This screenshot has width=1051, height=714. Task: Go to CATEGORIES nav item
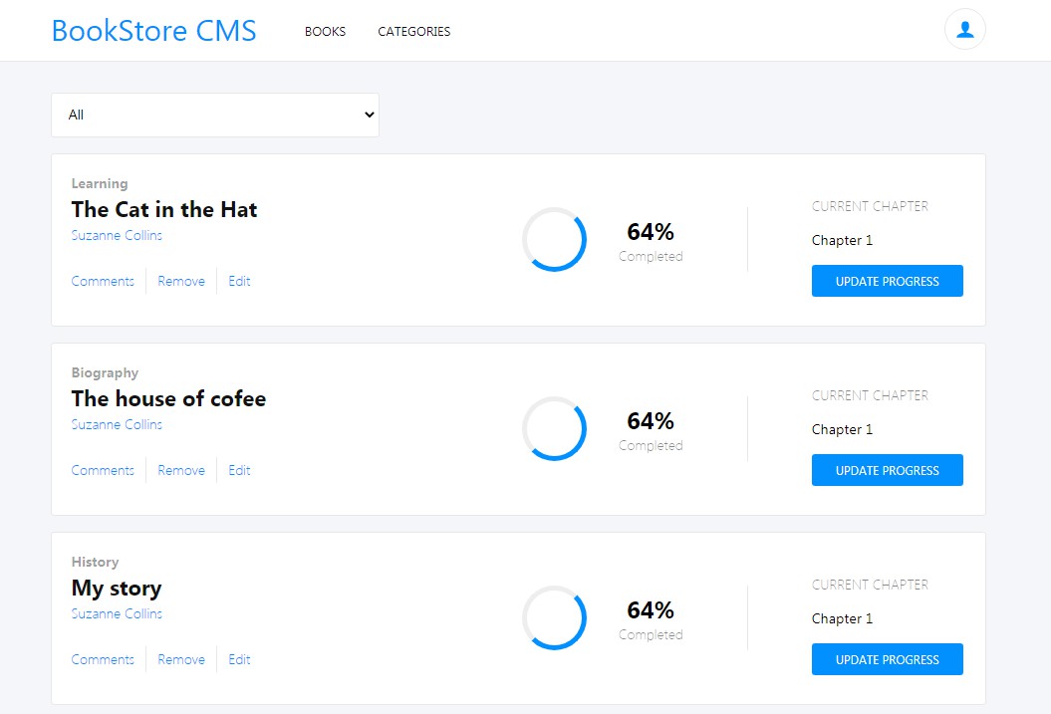(413, 32)
